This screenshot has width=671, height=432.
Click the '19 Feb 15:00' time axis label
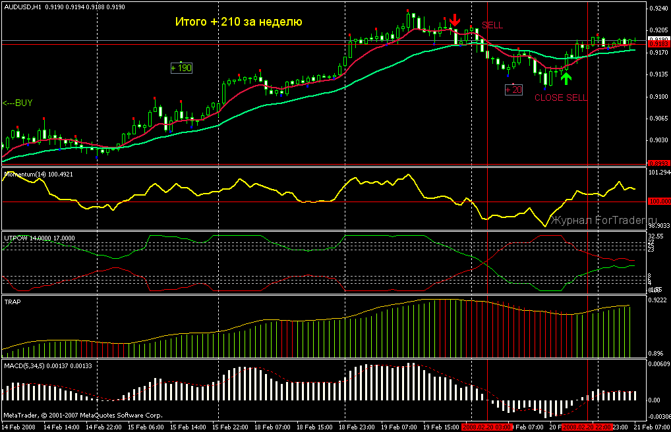point(441,427)
